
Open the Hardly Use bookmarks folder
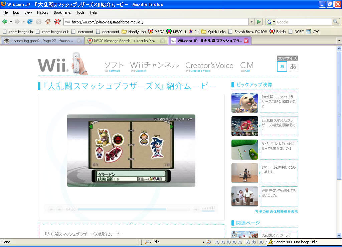tap(134, 32)
